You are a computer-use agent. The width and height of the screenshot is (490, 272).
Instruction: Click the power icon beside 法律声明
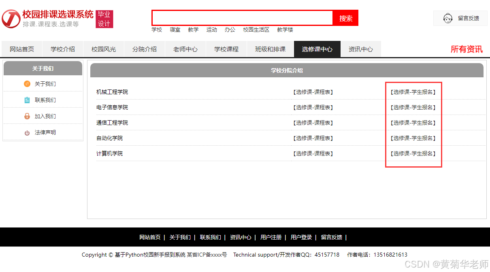click(27, 133)
